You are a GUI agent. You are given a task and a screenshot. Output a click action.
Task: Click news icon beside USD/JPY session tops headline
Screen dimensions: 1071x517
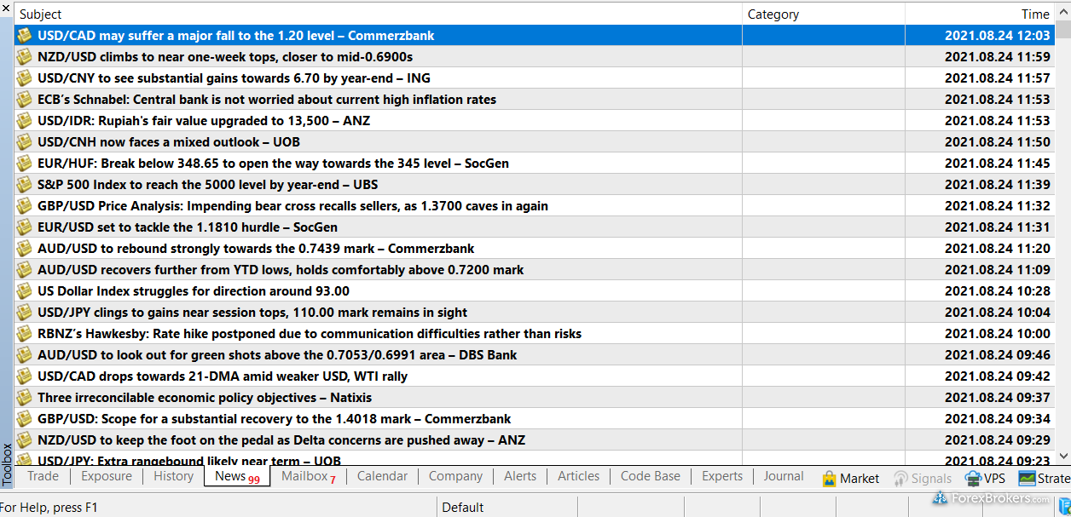24,313
